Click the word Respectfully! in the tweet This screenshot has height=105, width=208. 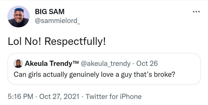click(75, 42)
